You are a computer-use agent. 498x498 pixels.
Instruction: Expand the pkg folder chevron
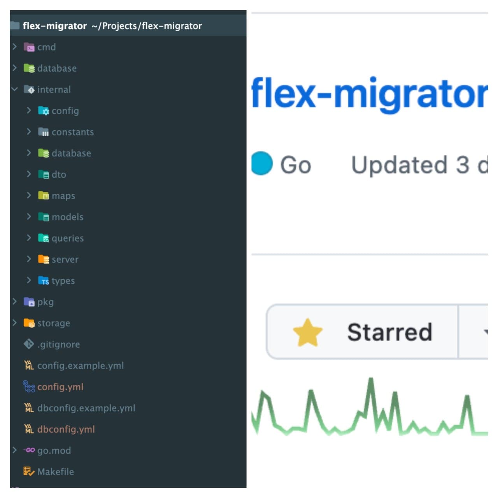point(15,302)
